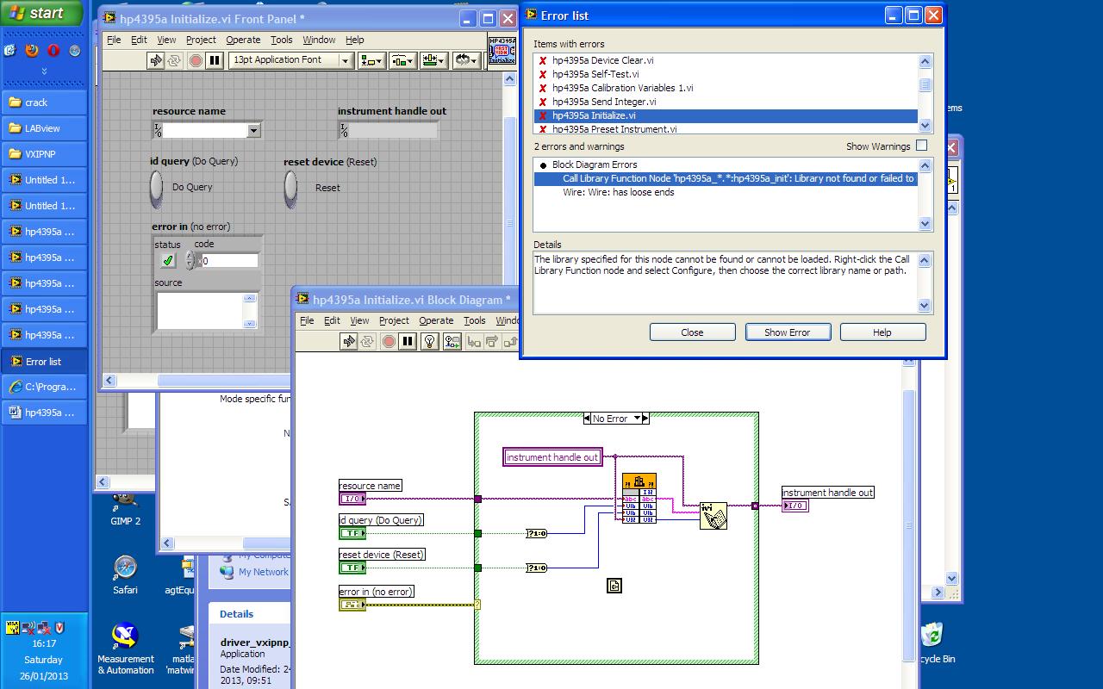Select the instrument handle out I/O indicator terminal

(795, 506)
